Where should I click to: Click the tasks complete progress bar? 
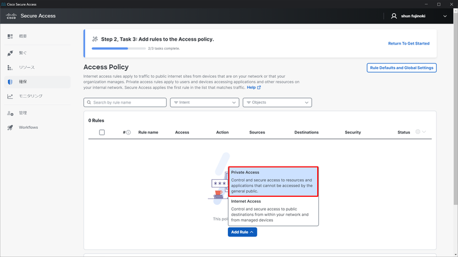click(x=119, y=49)
